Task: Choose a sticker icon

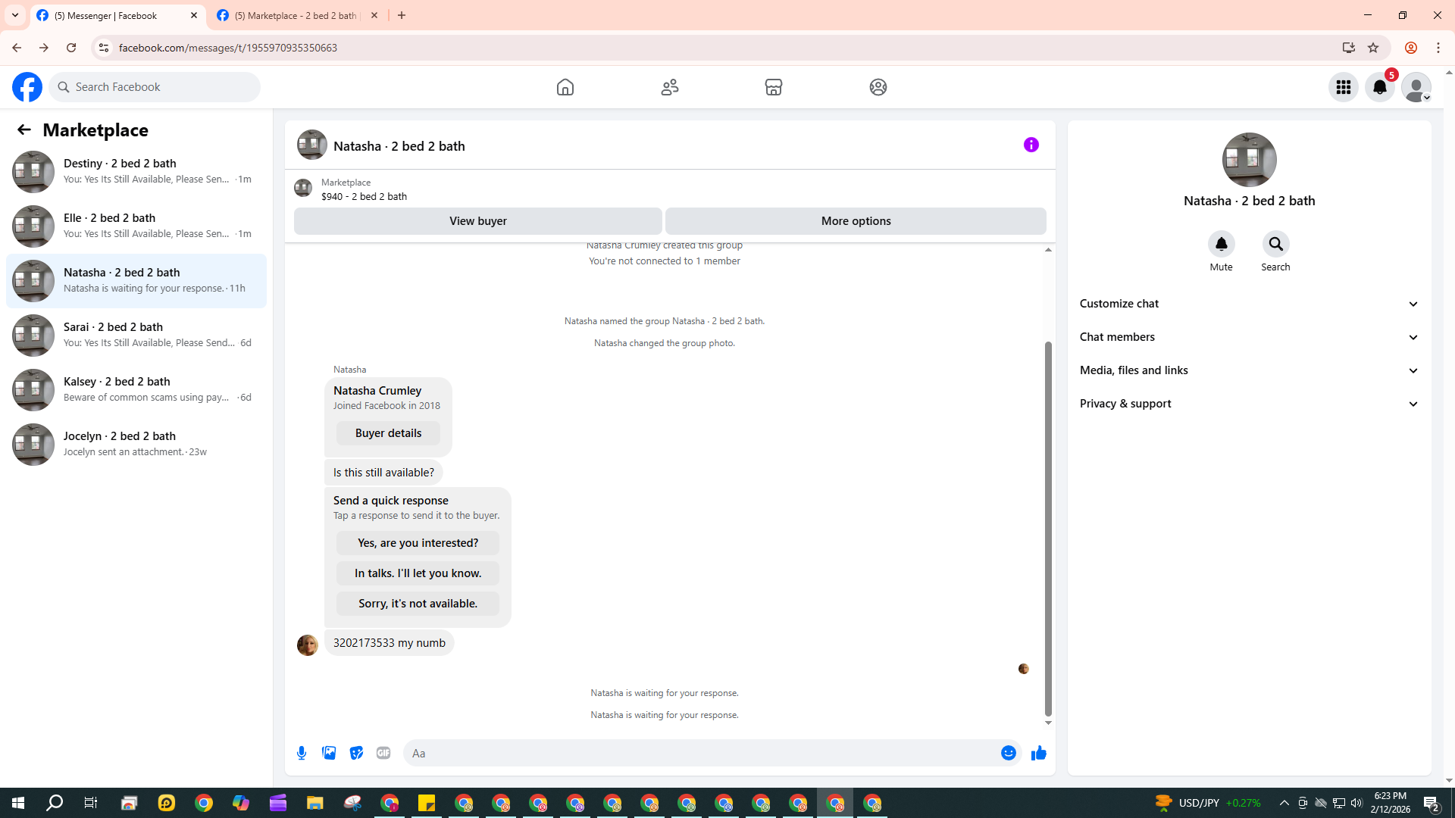Action: tap(356, 753)
